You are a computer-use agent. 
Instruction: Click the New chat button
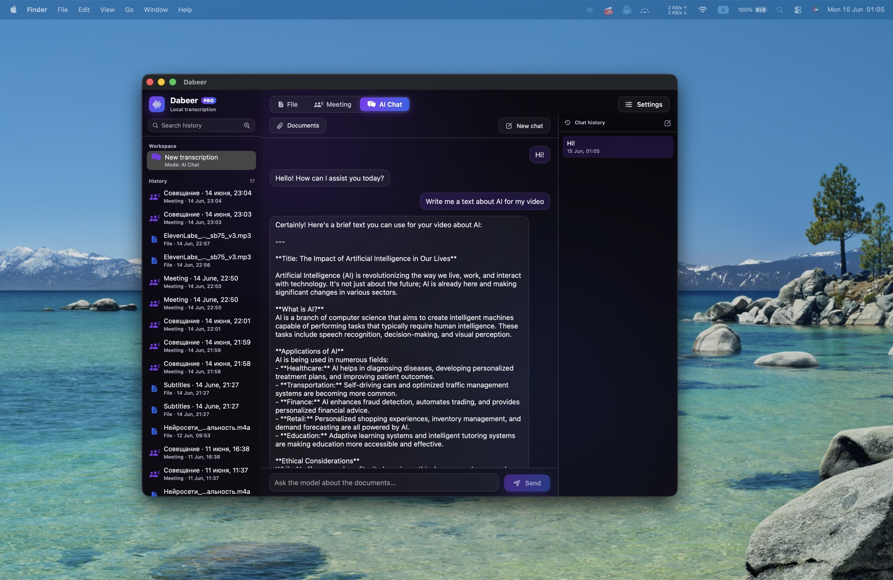[524, 126]
